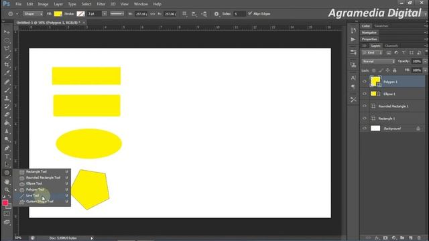Hide the Ellipse 1 layer

(x=365, y=94)
